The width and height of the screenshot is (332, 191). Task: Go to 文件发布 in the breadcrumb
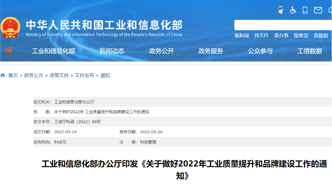click(x=84, y=75)
